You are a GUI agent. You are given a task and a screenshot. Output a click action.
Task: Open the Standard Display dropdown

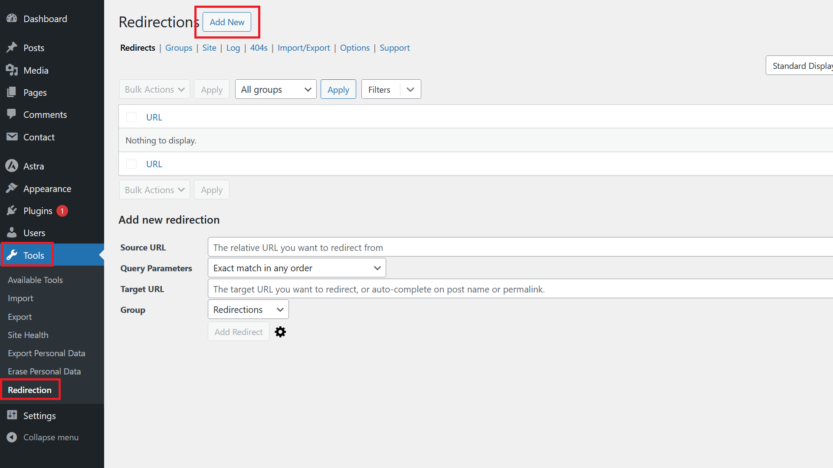(799, 65)
